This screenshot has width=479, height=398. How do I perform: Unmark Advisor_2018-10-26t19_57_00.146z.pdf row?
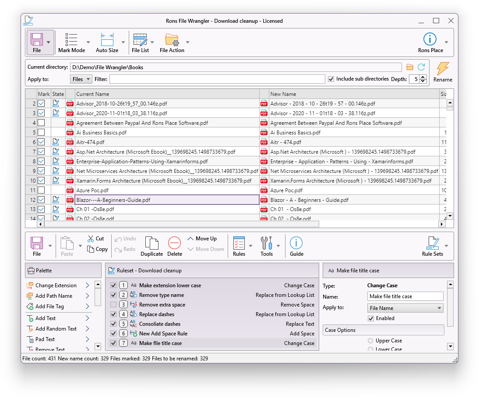coord(41,103)
